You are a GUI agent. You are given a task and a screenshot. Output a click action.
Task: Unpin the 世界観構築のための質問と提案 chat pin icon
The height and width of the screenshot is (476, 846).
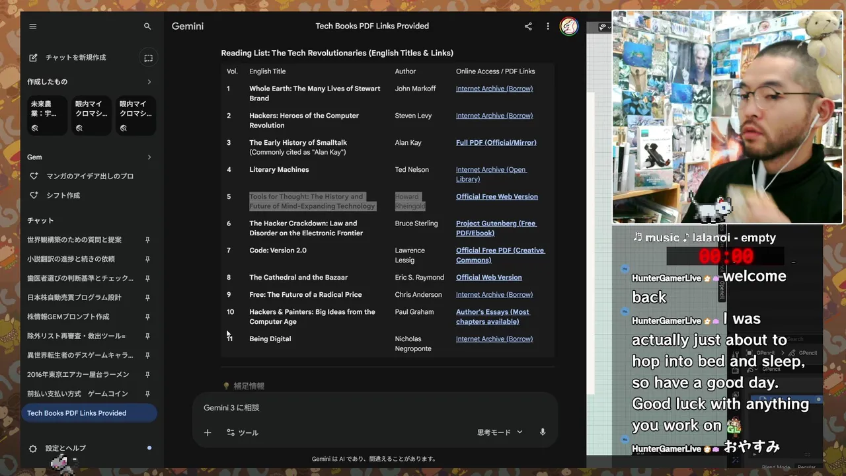[147, 240]
